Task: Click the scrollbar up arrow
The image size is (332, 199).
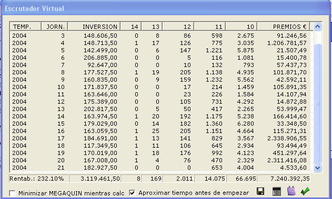Action: pos(317,27)
